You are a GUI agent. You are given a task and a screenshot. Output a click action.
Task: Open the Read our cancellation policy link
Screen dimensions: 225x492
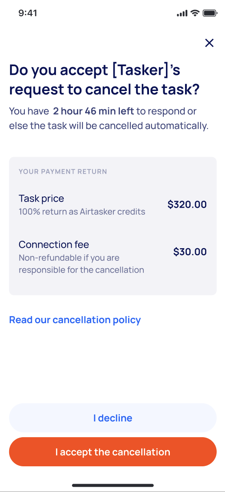point(75,320)
